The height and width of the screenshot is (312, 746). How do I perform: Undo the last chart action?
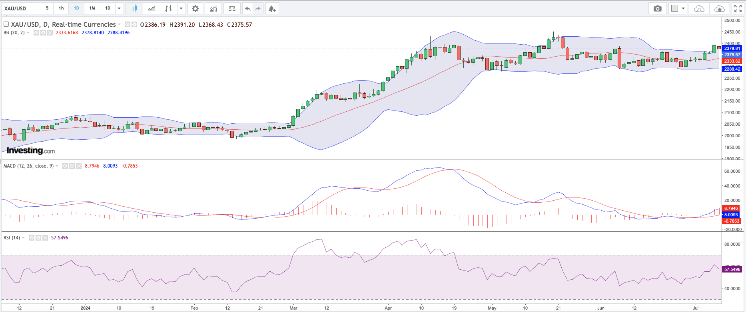pos(247,8)
